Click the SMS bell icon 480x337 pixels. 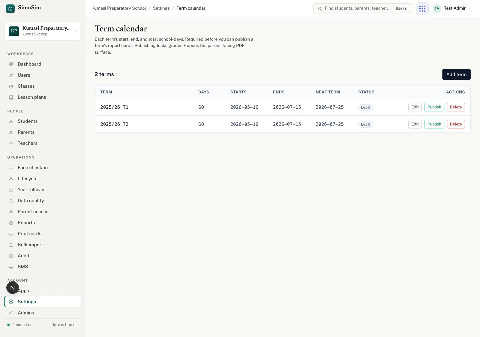11,267
